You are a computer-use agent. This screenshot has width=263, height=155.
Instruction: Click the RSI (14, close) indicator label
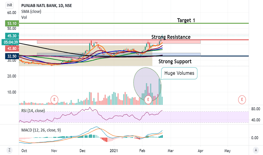point(33,110)
